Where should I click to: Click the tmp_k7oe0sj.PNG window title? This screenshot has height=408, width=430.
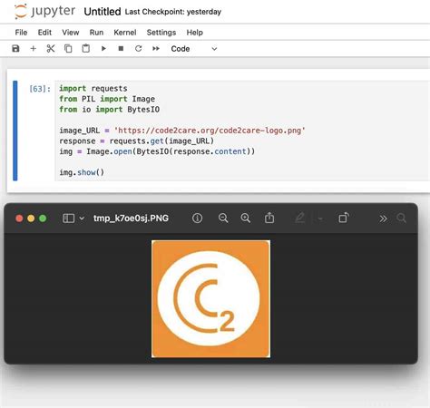pyautogui.click(x=131, y=219)
